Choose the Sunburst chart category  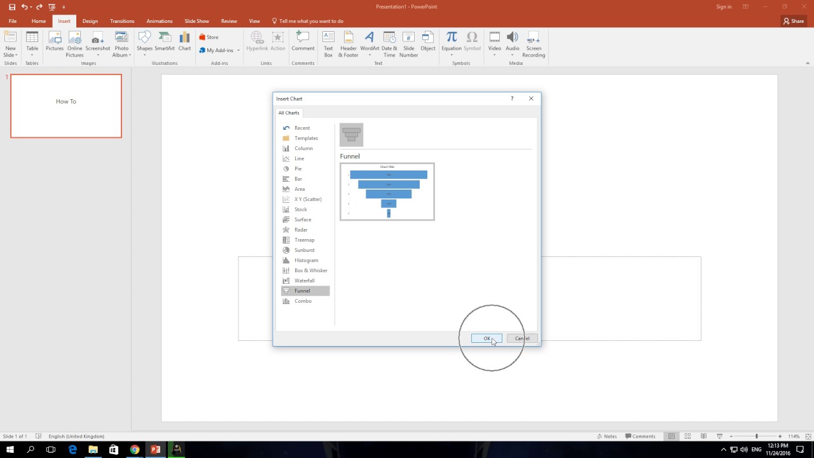305,250
